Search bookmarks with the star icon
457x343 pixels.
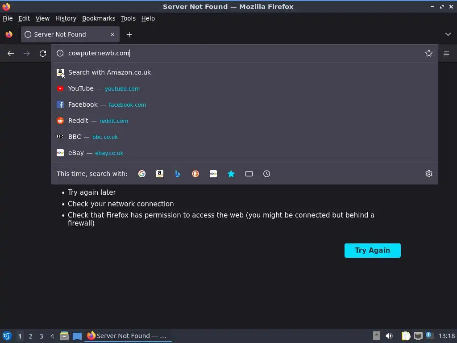(x=231, y=174)
